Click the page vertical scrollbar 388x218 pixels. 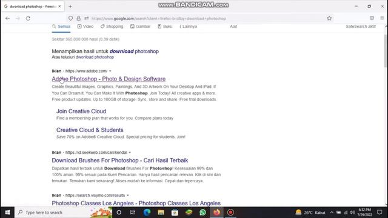(x=386, y=51)
